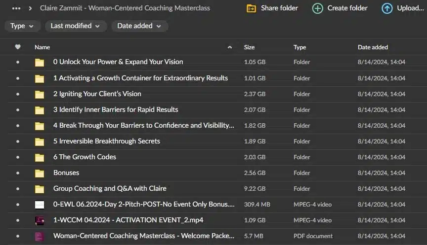
Task: Expand the Type filter dropdown
Action: pyautogui.click(x=22, y=26)
